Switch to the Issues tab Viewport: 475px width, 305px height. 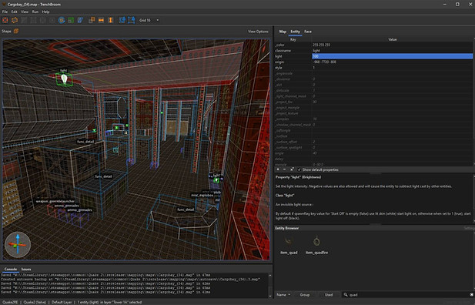click(26, 270)
